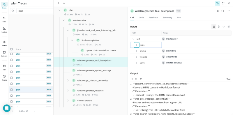The height and width of the screenshot is (115, 233).
Task: Click the expand output icon
Action: (x=132, y=79)
